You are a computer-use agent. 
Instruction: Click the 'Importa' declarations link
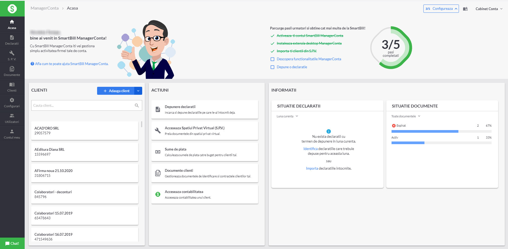point(312,168)
